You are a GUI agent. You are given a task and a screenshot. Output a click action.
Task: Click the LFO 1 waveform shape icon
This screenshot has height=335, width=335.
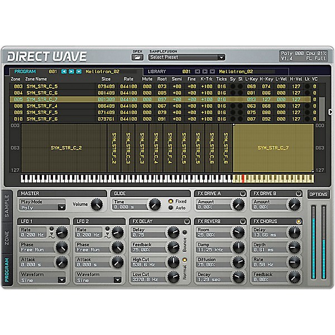[52, 236]
